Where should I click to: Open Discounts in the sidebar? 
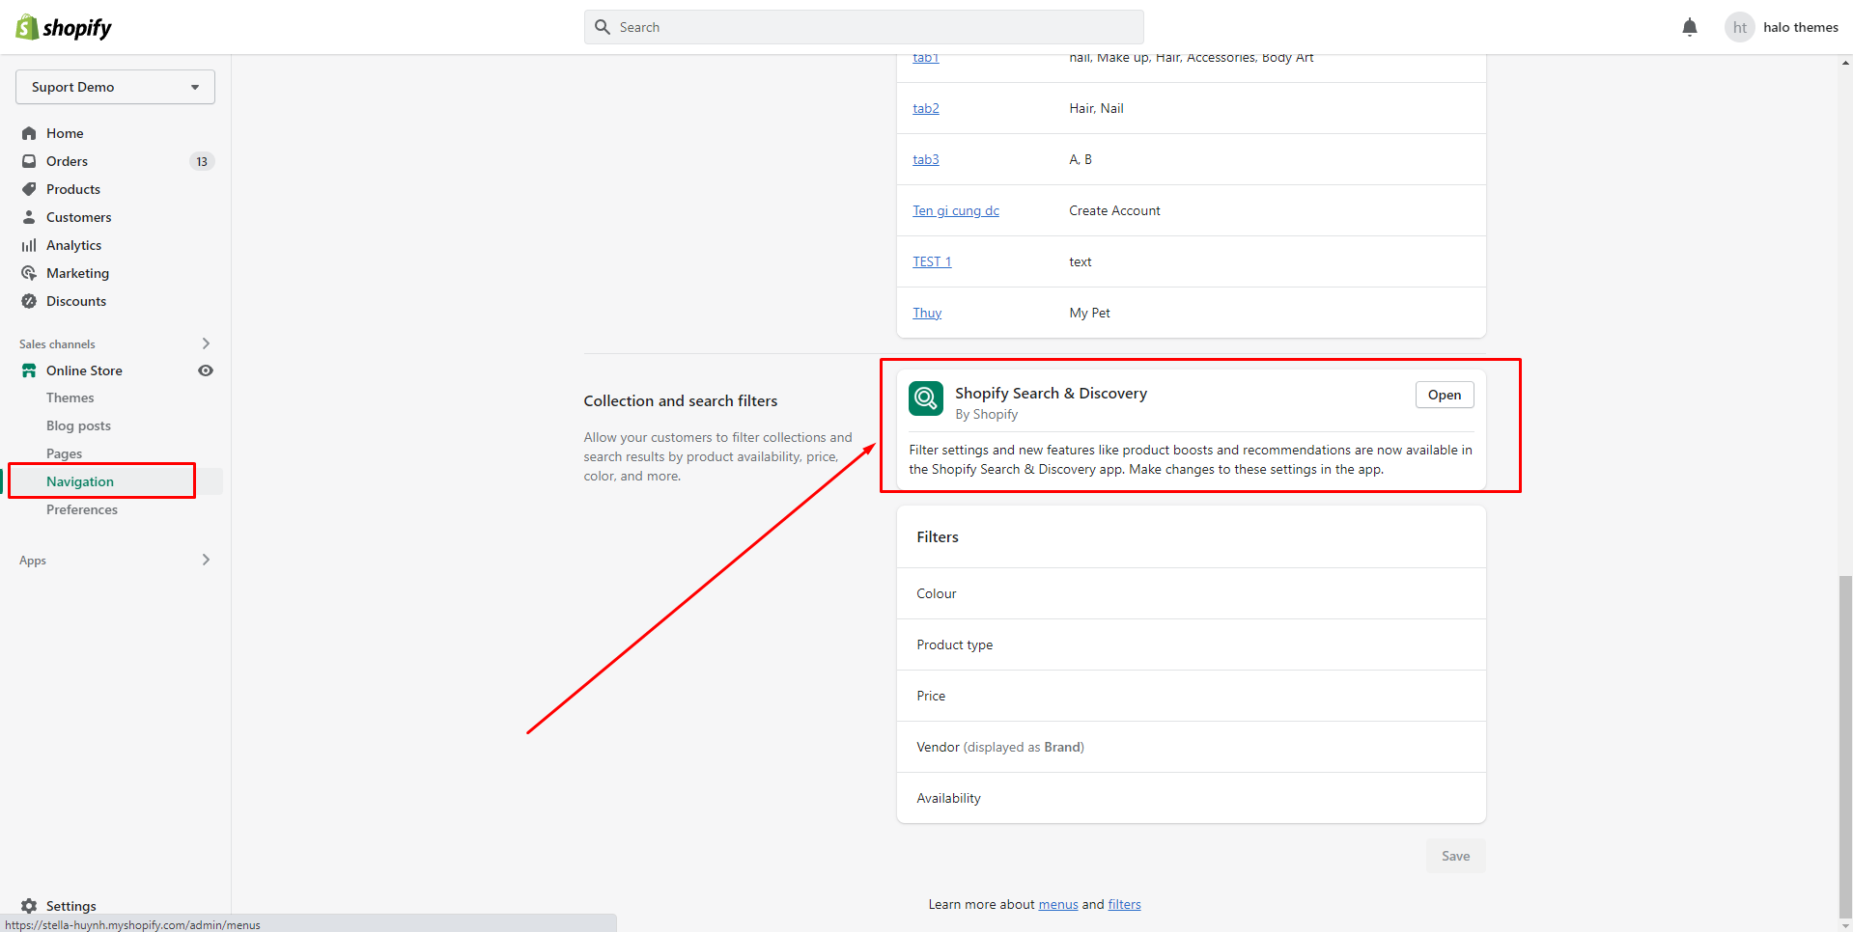coord(76,301)
